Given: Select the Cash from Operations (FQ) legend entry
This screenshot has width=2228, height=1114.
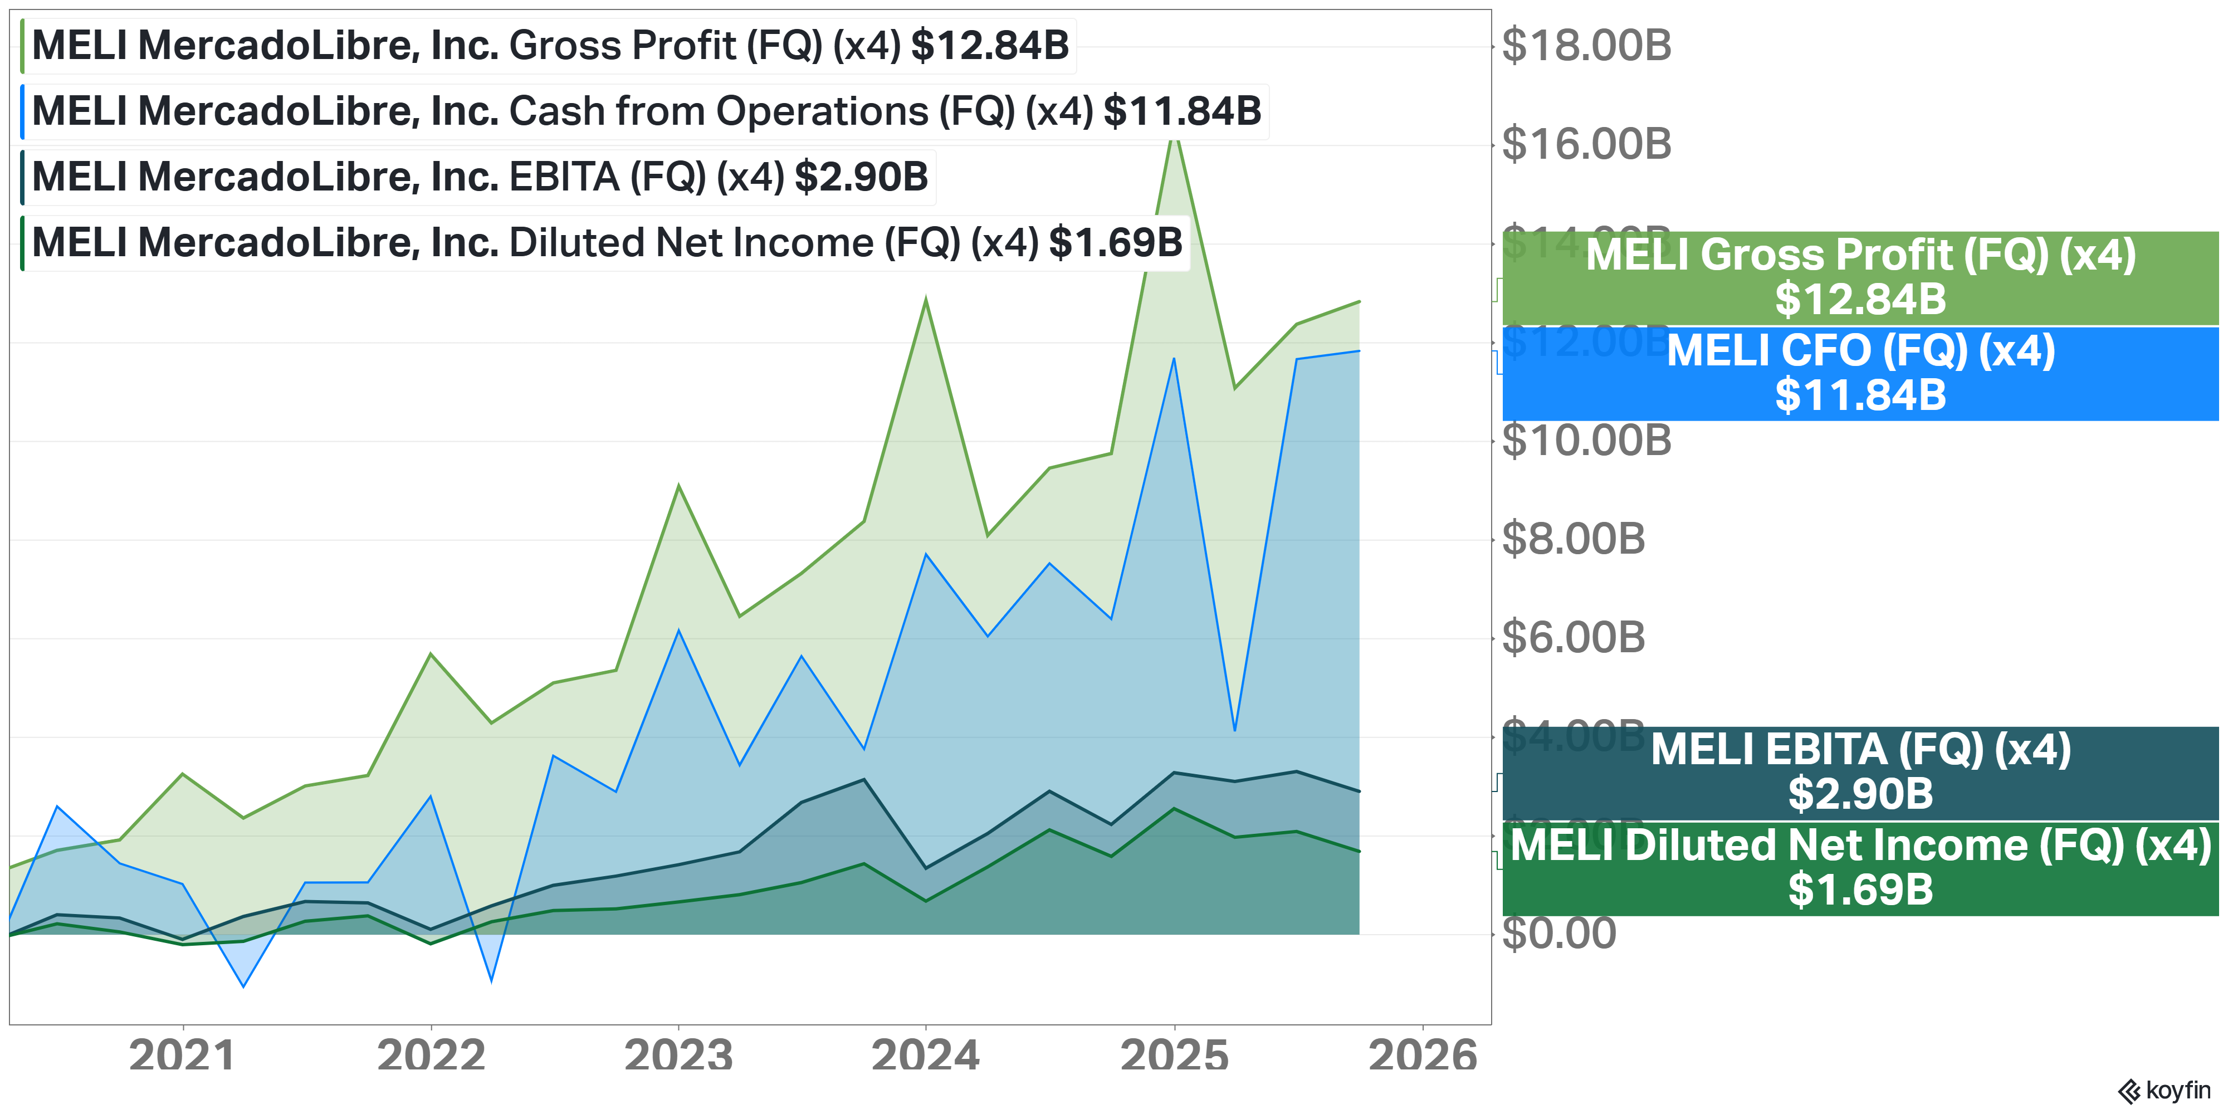Looking at the screenshot, I should click(645, 111).
